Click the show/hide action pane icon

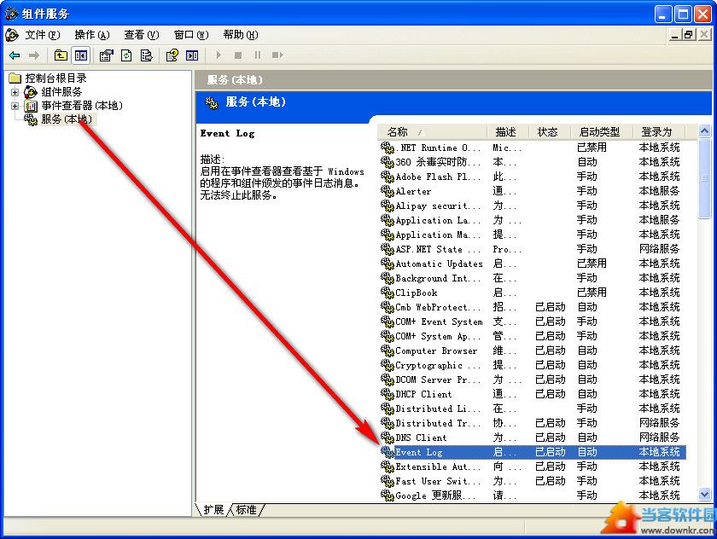192,55
